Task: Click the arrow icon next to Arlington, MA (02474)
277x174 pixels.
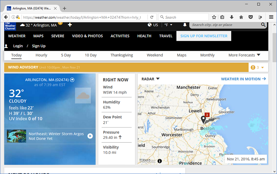Action: tap(72, 80)
